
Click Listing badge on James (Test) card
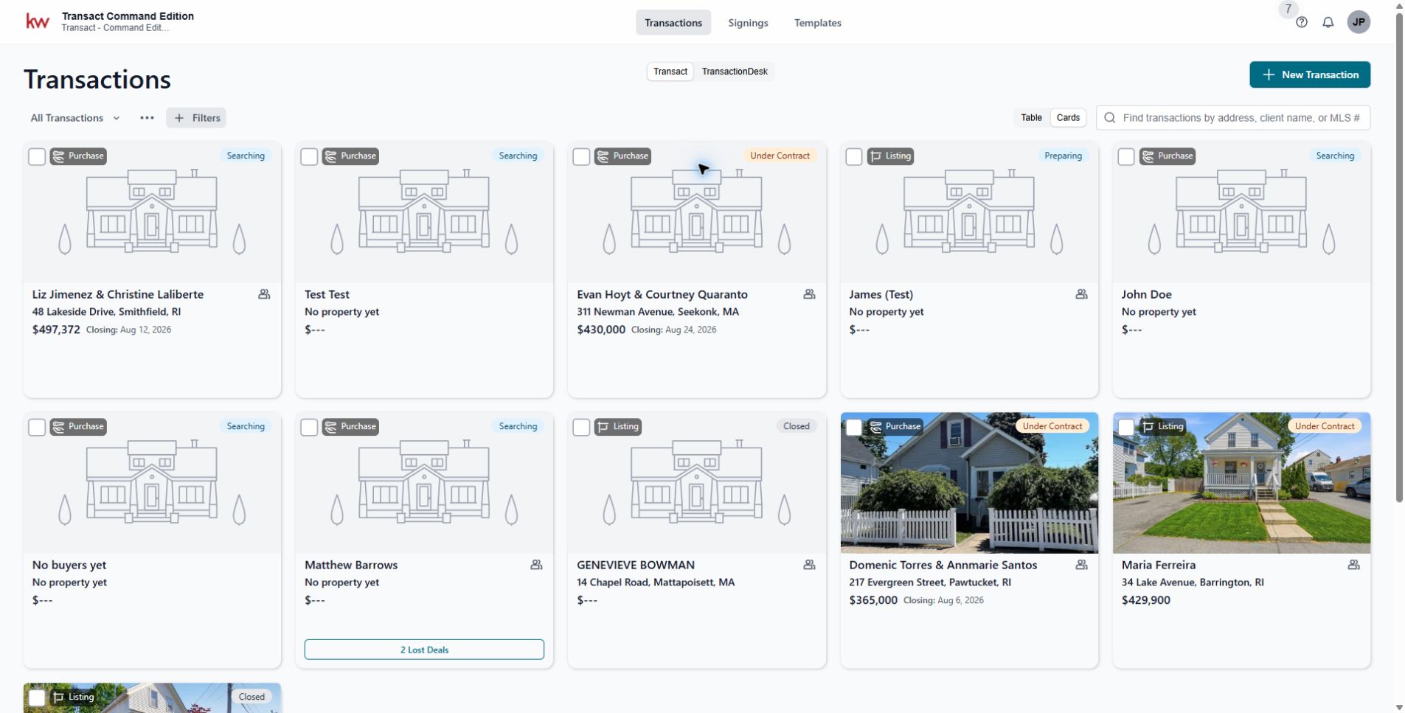click(890, 156)
